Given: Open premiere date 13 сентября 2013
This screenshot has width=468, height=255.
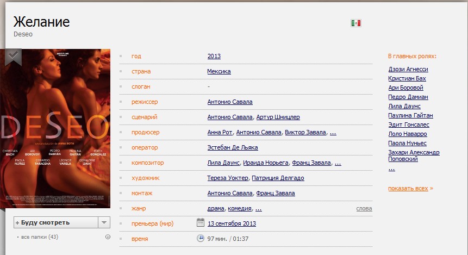Looking at the screenshot, I should coord(232,223).
